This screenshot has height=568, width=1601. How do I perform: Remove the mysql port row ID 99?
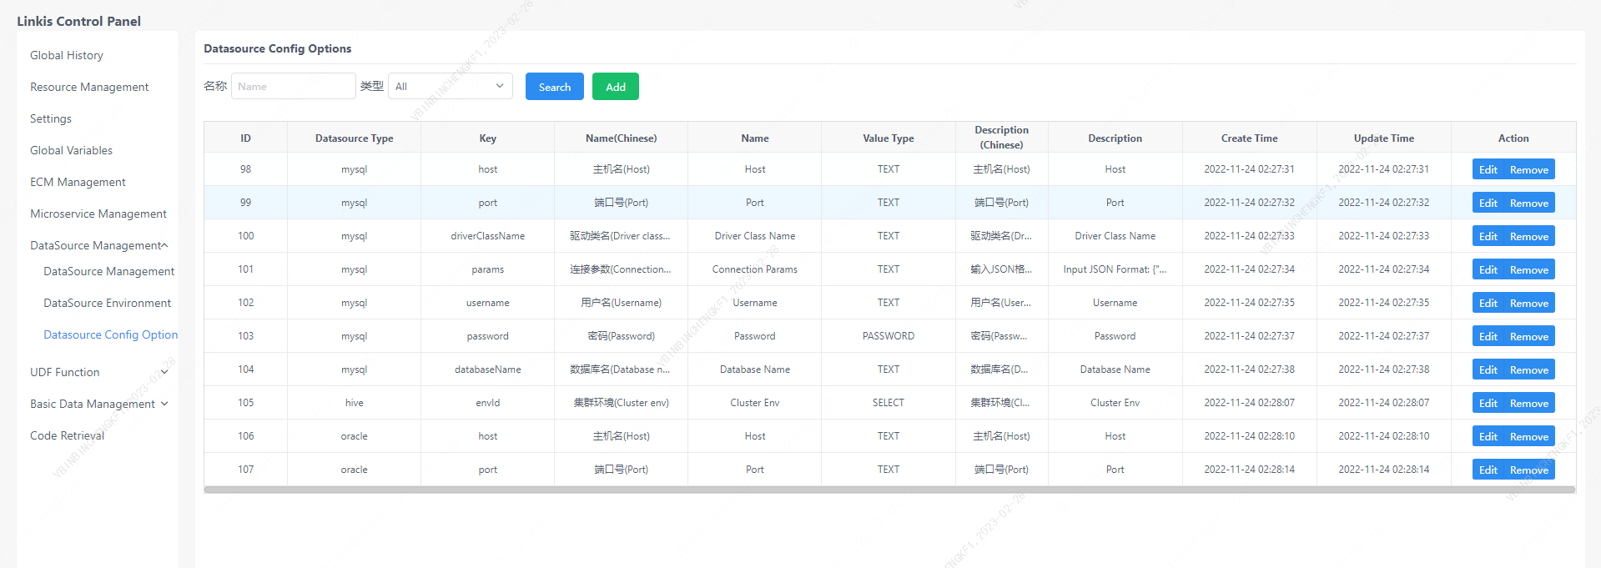tap(1528, 203)
